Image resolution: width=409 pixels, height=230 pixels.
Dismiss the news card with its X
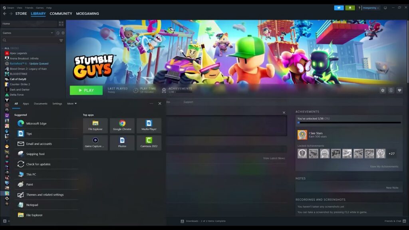[284, 113]
